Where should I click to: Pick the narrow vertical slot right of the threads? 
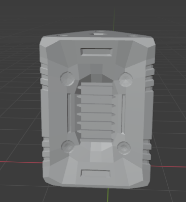[123, 114]
